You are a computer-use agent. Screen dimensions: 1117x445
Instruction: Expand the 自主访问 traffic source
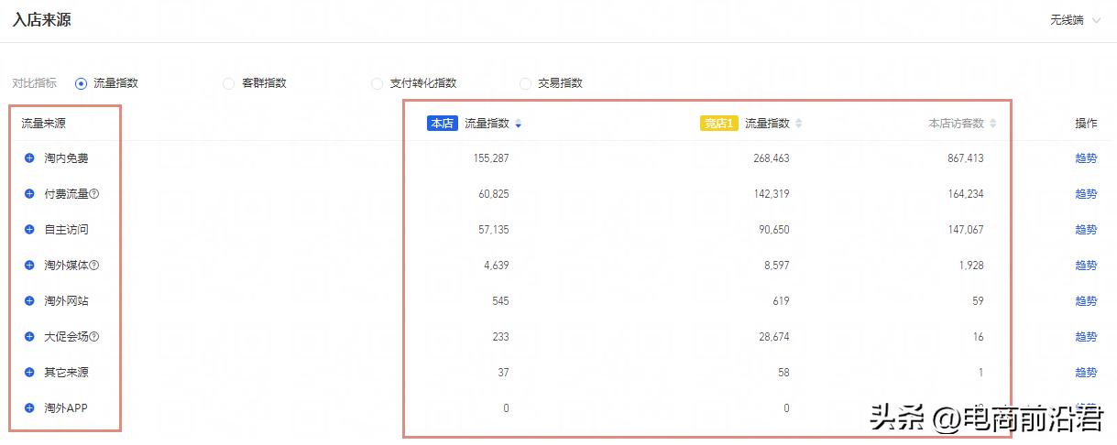29,230
